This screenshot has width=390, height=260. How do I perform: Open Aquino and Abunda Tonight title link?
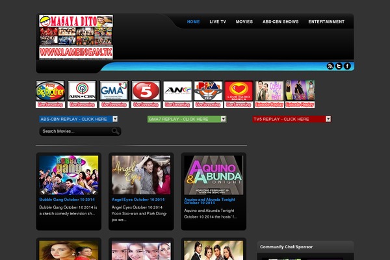(209, 201)
